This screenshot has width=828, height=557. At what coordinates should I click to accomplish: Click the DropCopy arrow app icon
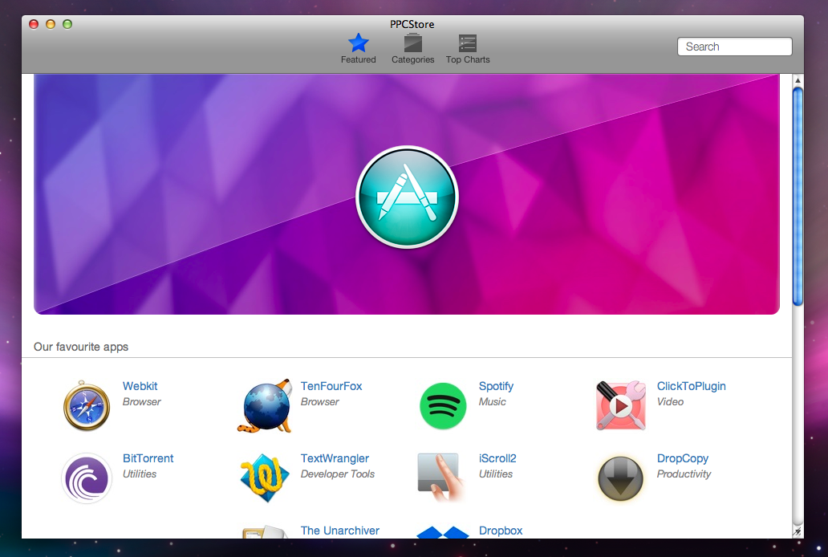620,478
